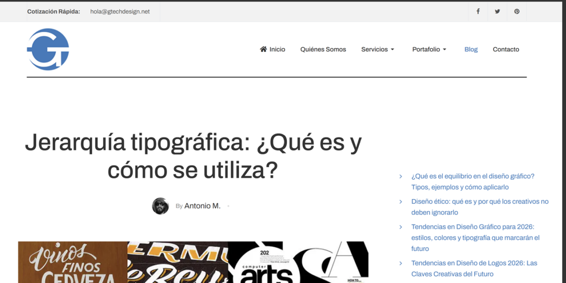Click the 'Vinos Finos' lettering image
This screenshot has width=566, height=283.
(x=73, y=262)
